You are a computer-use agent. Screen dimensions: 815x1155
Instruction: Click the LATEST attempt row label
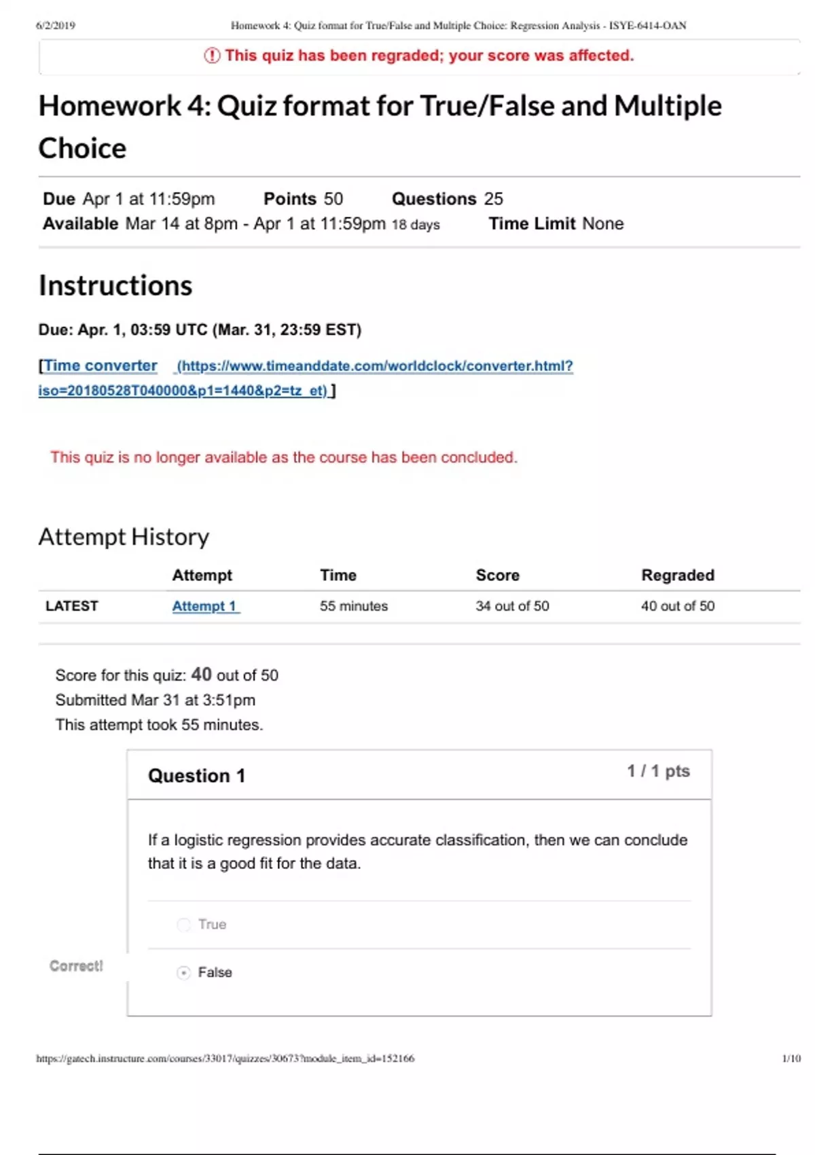click(72, 606)
